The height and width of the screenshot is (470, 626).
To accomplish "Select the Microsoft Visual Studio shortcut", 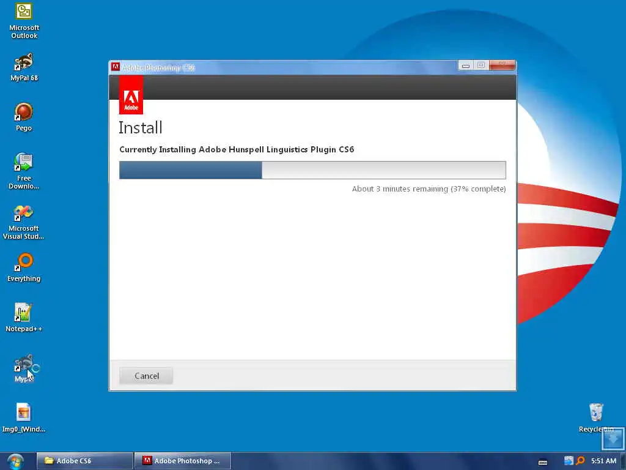I will [x=24, y=222].
